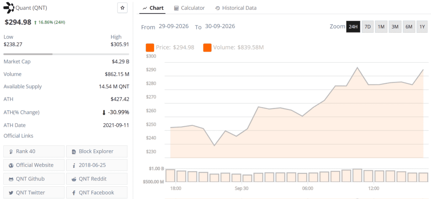Toggle the Volume series orange swatch

[x=207, y=48]
